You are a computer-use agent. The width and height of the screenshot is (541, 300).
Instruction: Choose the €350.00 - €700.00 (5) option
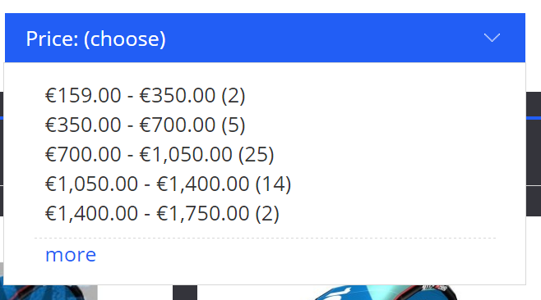tap(145, 125)
